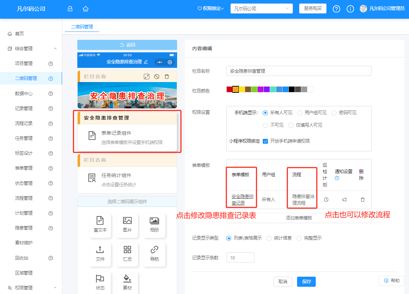Click the 保存 button to save changes

pos(306,282)
